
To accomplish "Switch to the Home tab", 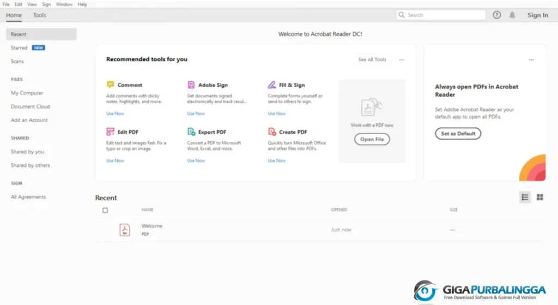I will pyautogui.click(x=14, y=15).
